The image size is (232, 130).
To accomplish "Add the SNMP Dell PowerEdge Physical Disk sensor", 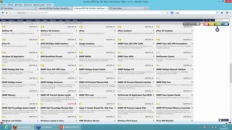I will (x=72, y=117).
